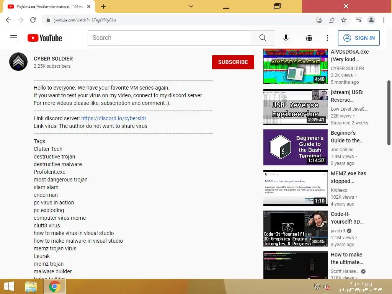
Task: Click the Chrome taskbar icon
Action: point(54,286)
